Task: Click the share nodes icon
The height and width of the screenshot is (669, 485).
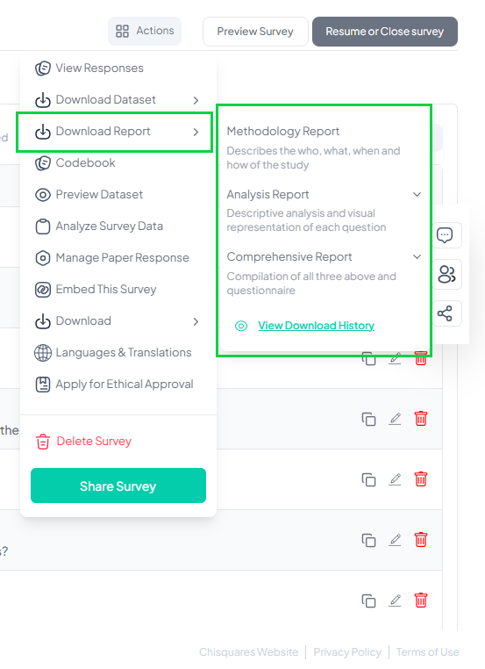Action: pos(445,313)
